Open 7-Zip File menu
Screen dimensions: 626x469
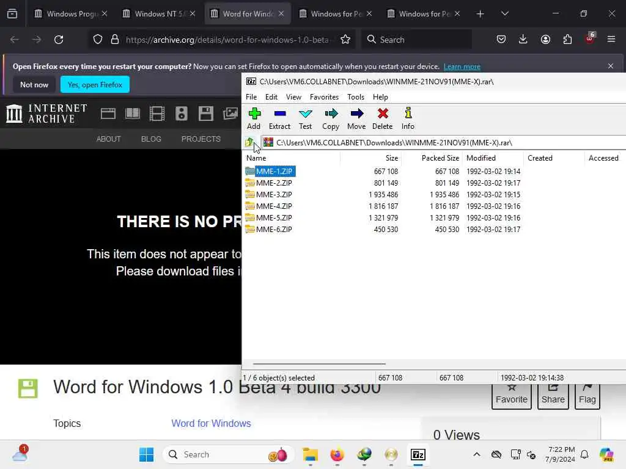pyautogui.click(x=251, y=97)
